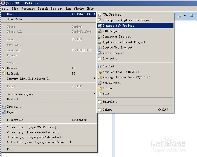197x157 pixels.
Task: Select Session Bean (EJB 3.x) label
Action: (x=121, y=72)
